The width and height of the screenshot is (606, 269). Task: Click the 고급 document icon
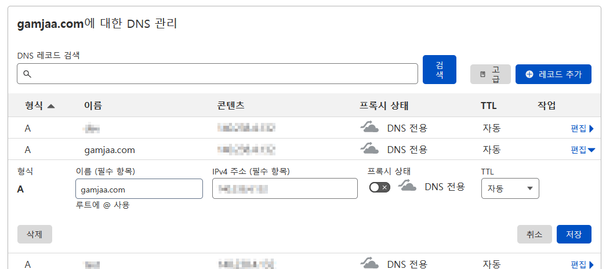tap(482, 75)
